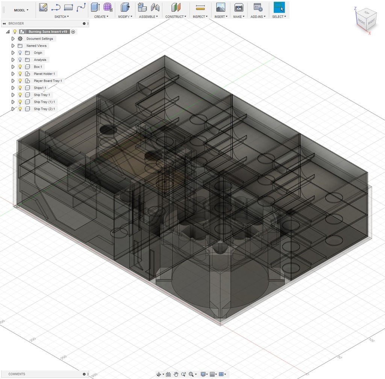Start a new sketch with Create Sketch

[x=43, y=8]
